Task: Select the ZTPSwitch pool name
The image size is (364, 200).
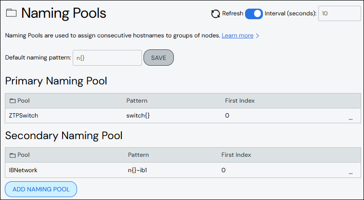Action: click(x=24, y=116)
